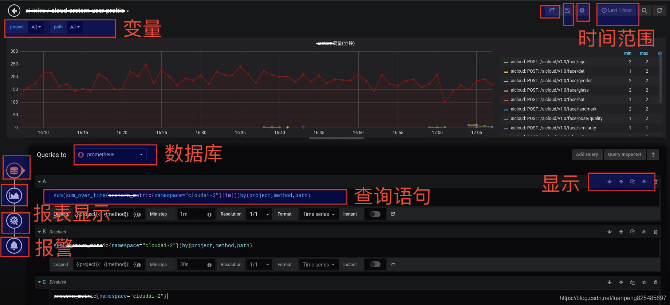Viewport: 670px width, 305px height.
Task: Open the path variable dropdown
Action: (75, 27)
